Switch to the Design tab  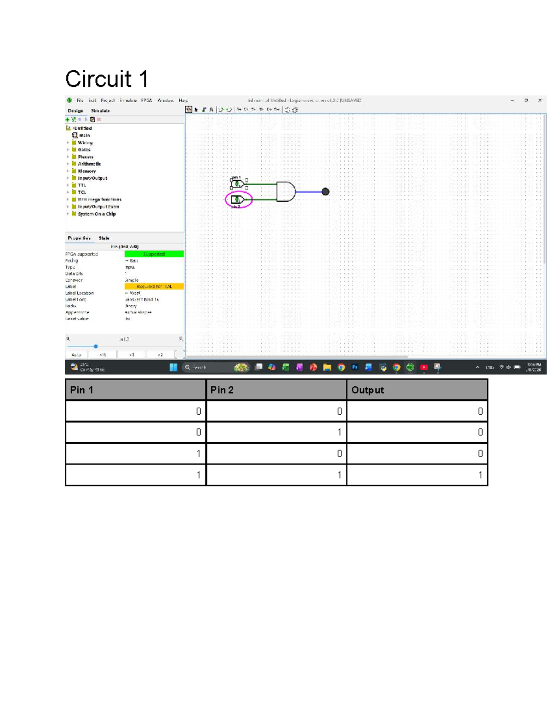75,111
